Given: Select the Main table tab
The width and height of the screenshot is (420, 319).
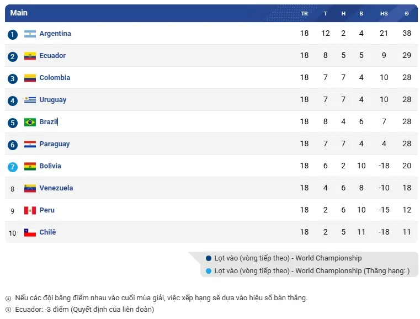Looking at the screenshot, I should (19, 13).
